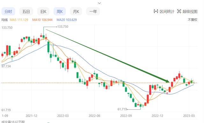Switch to the 分时 intraday tab
Image resolution: width=204 pixels, height=123 pixels.
click(8, 12)
